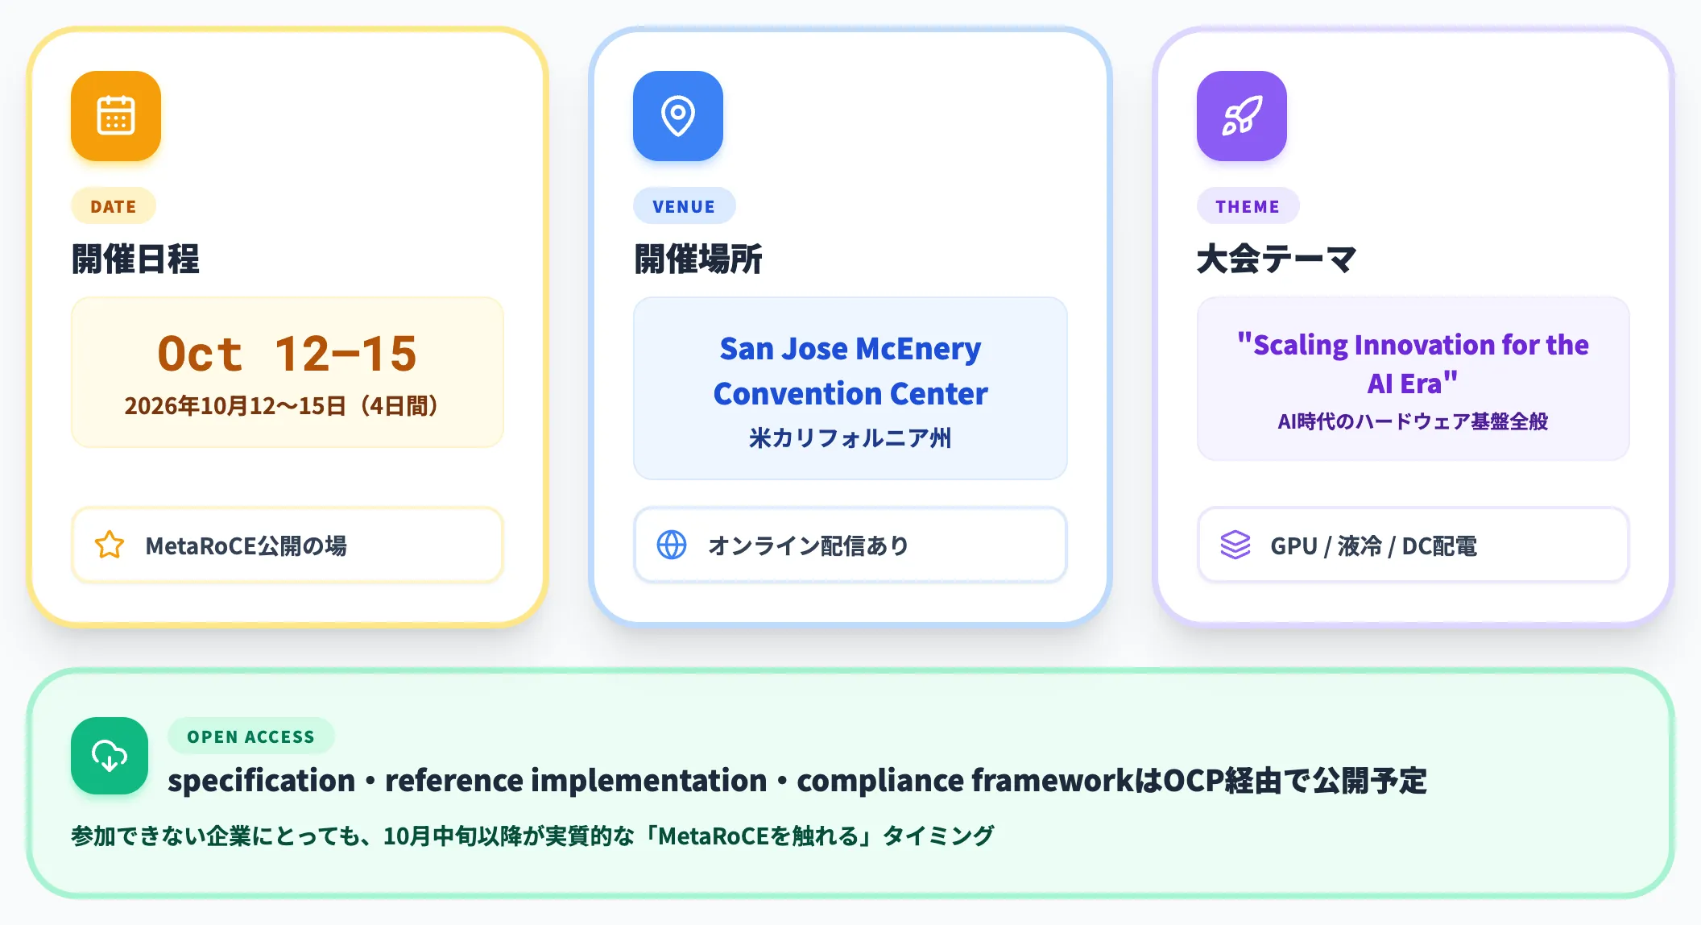This screenshot has height=925, width=1701.
Task: Click the 開催日程 heading
Action: click(x=135, y=259)
